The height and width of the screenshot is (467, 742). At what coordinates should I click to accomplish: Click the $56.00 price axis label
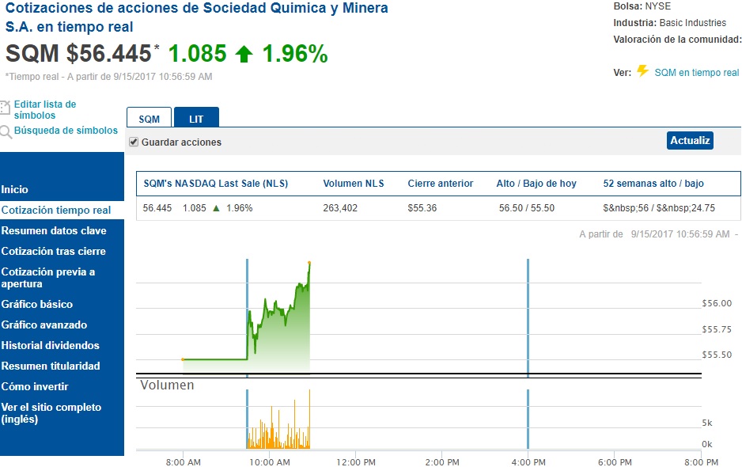[717, 303]
